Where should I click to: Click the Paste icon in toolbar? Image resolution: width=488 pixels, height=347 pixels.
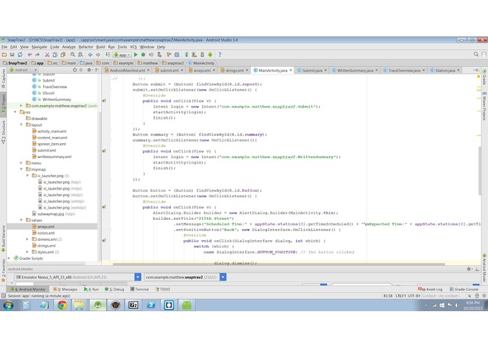(63, 55)
